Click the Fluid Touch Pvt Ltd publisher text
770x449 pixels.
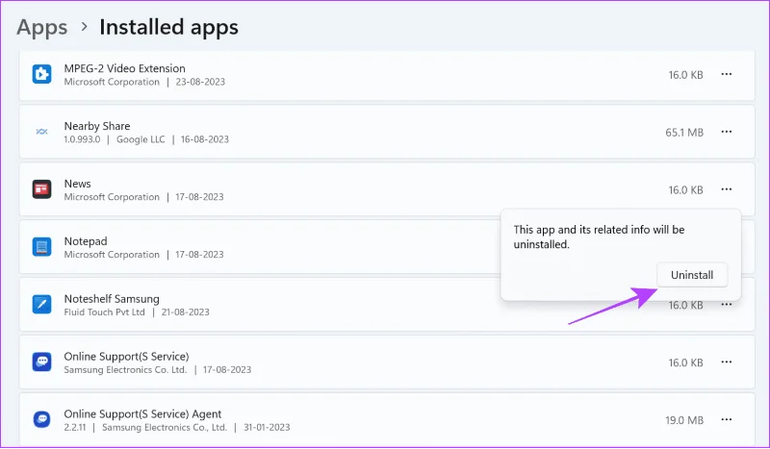[105, 312]
